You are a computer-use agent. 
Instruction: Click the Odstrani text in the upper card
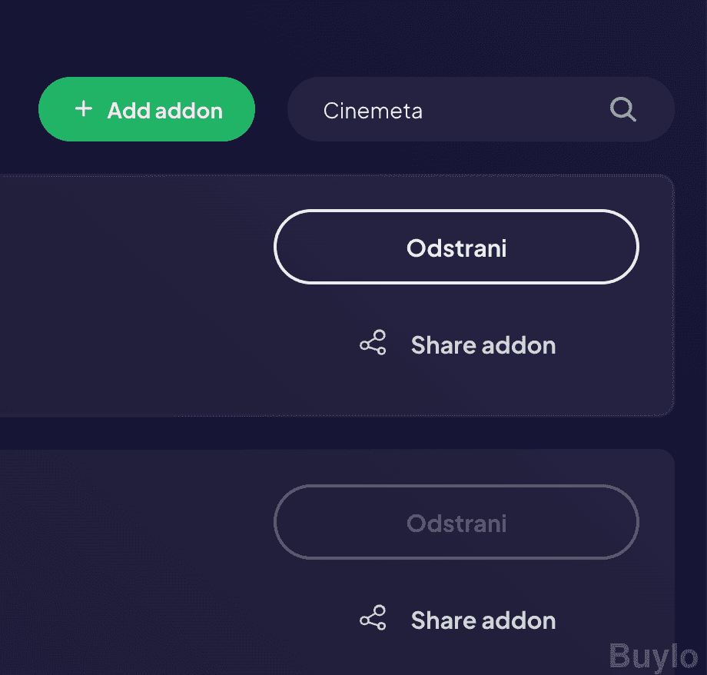456,248
